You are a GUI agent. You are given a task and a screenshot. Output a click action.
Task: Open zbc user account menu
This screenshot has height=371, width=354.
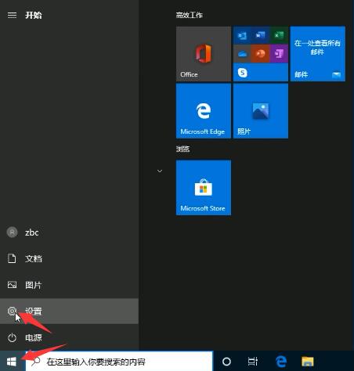click(69, 232)
